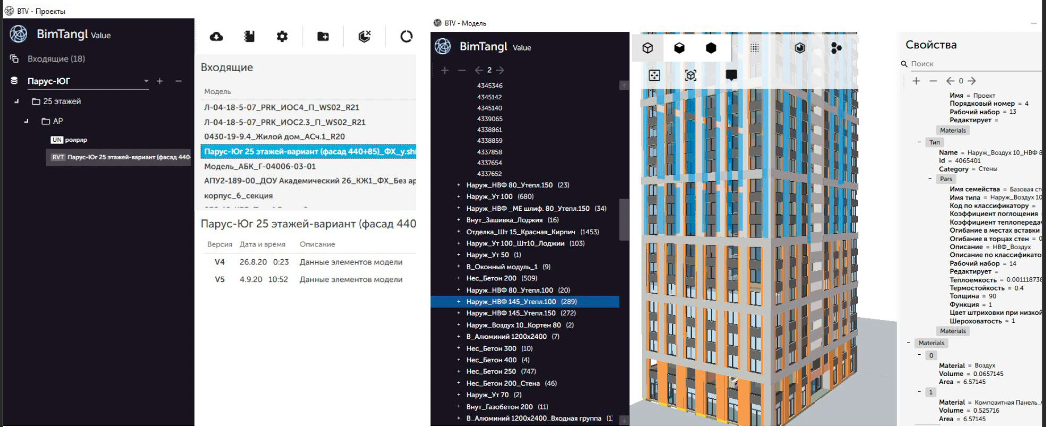Image resolution: width=1046 pixels, height=427 pixels.
Task: Collapse material entry 1 in properties
Action: [x=919, y=392]
